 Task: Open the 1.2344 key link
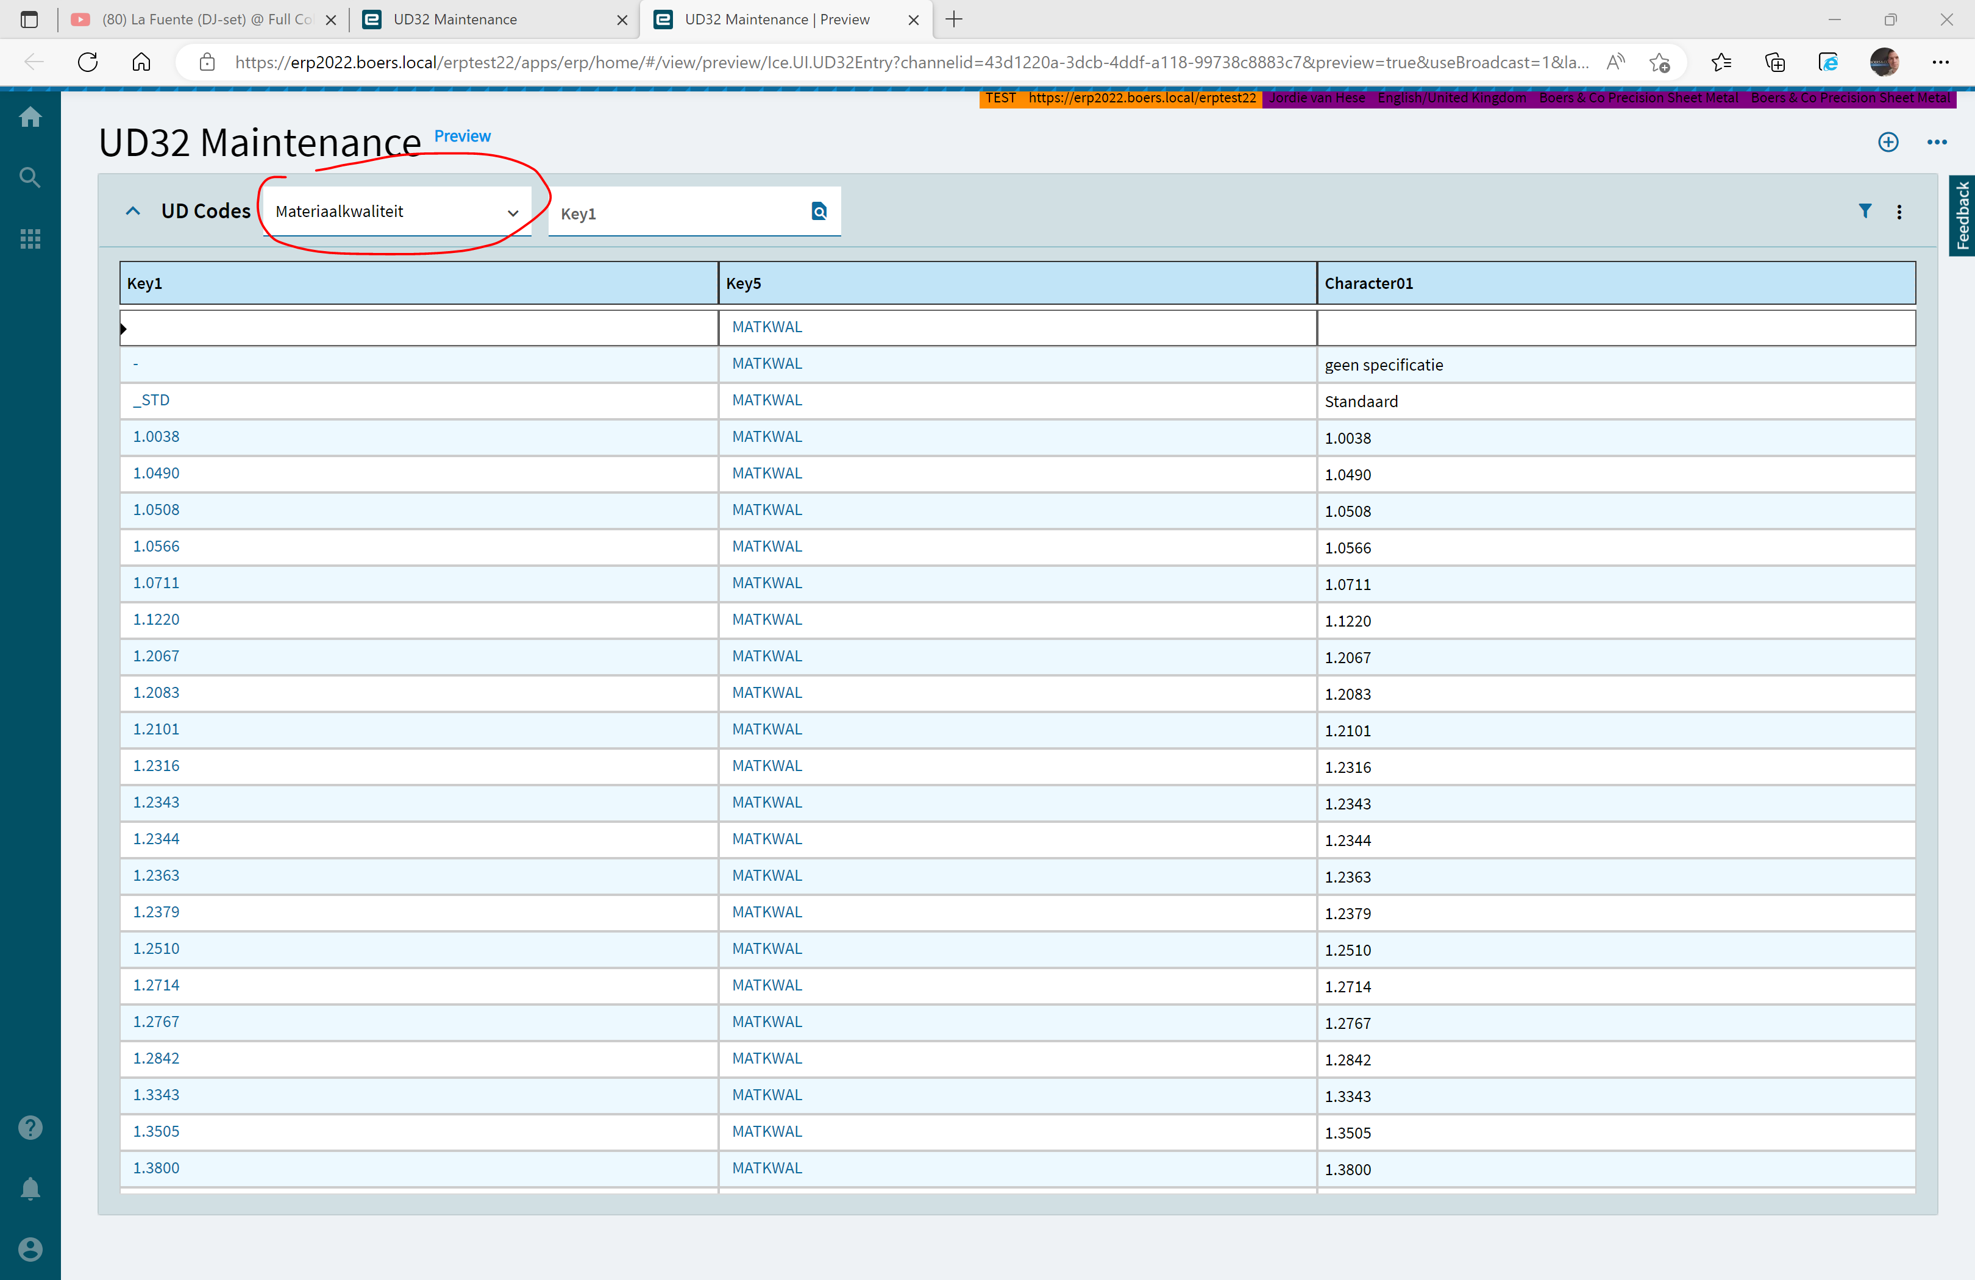click(x=156, y=839)
